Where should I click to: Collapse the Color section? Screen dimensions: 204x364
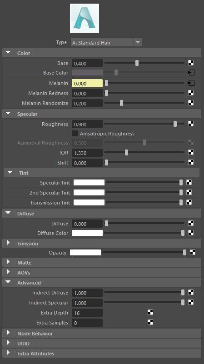(x=8, y=53)
